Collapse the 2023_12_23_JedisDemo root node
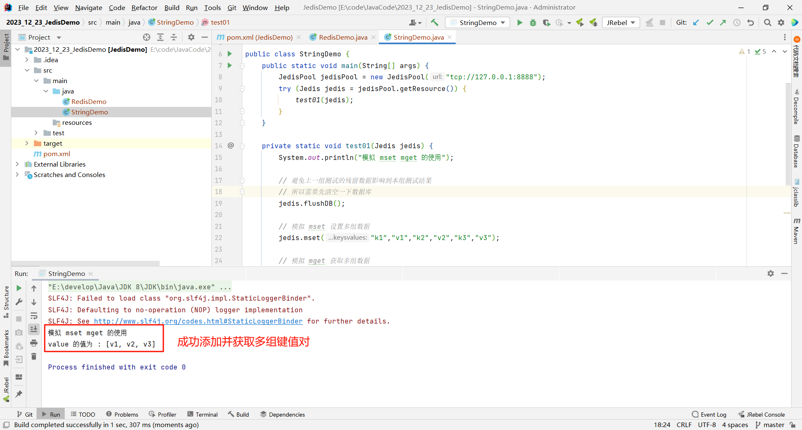 [x=18, y=49]
